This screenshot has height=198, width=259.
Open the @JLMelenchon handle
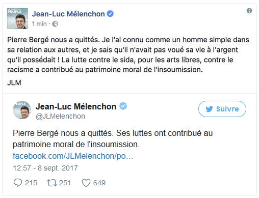tap(60, 116)
